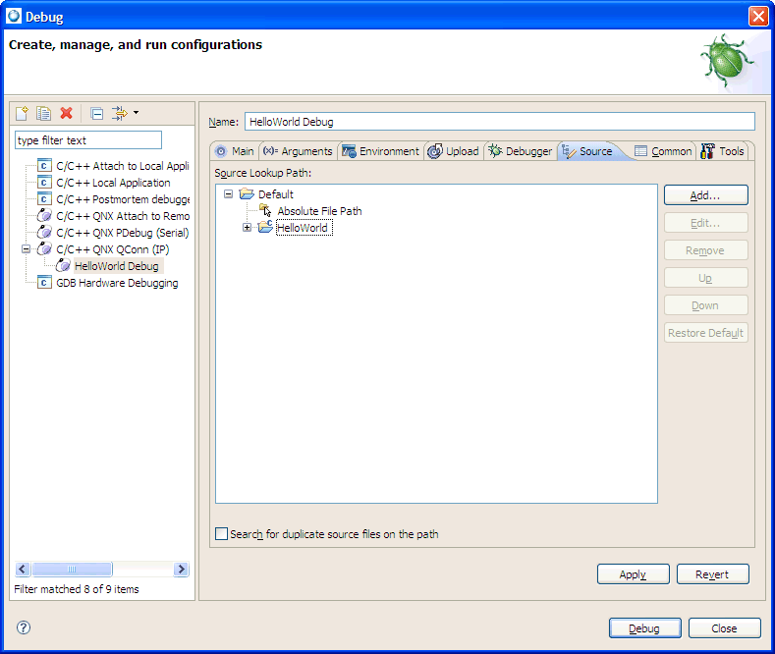Delete selected configuration with red X icon
775x654 pixels.
point(67,114)
